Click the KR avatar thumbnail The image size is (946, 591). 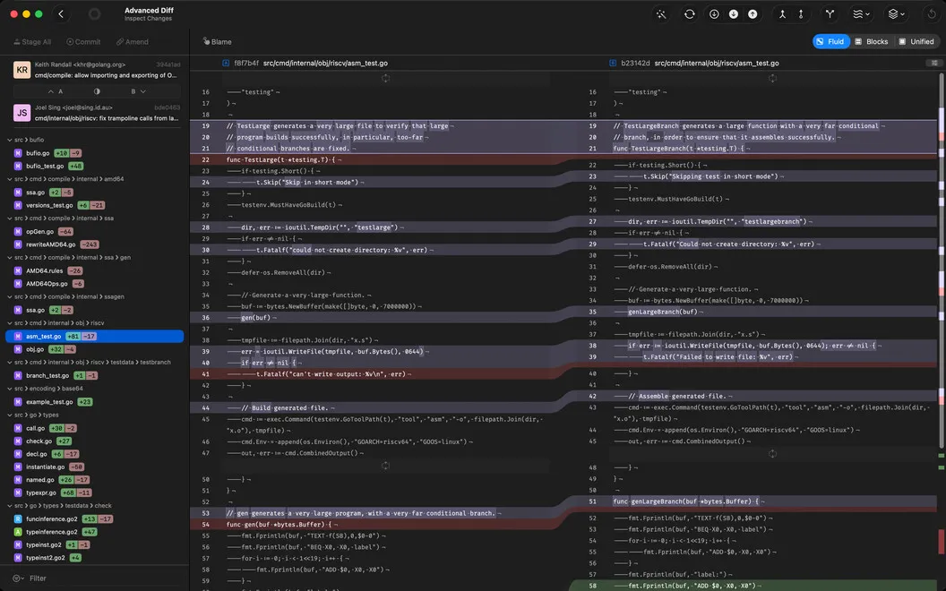pyautogui.click(x=21, y=70)
